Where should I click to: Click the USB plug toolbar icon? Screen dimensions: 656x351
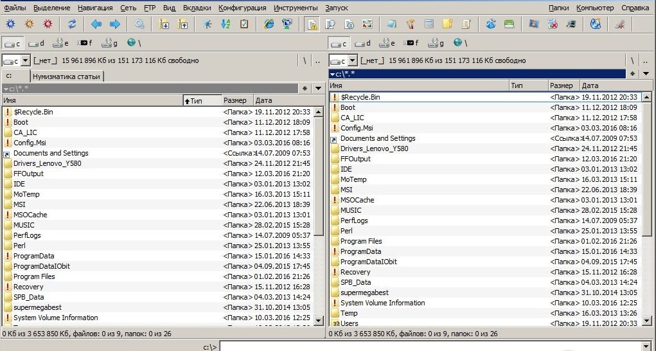pos(620,24)
